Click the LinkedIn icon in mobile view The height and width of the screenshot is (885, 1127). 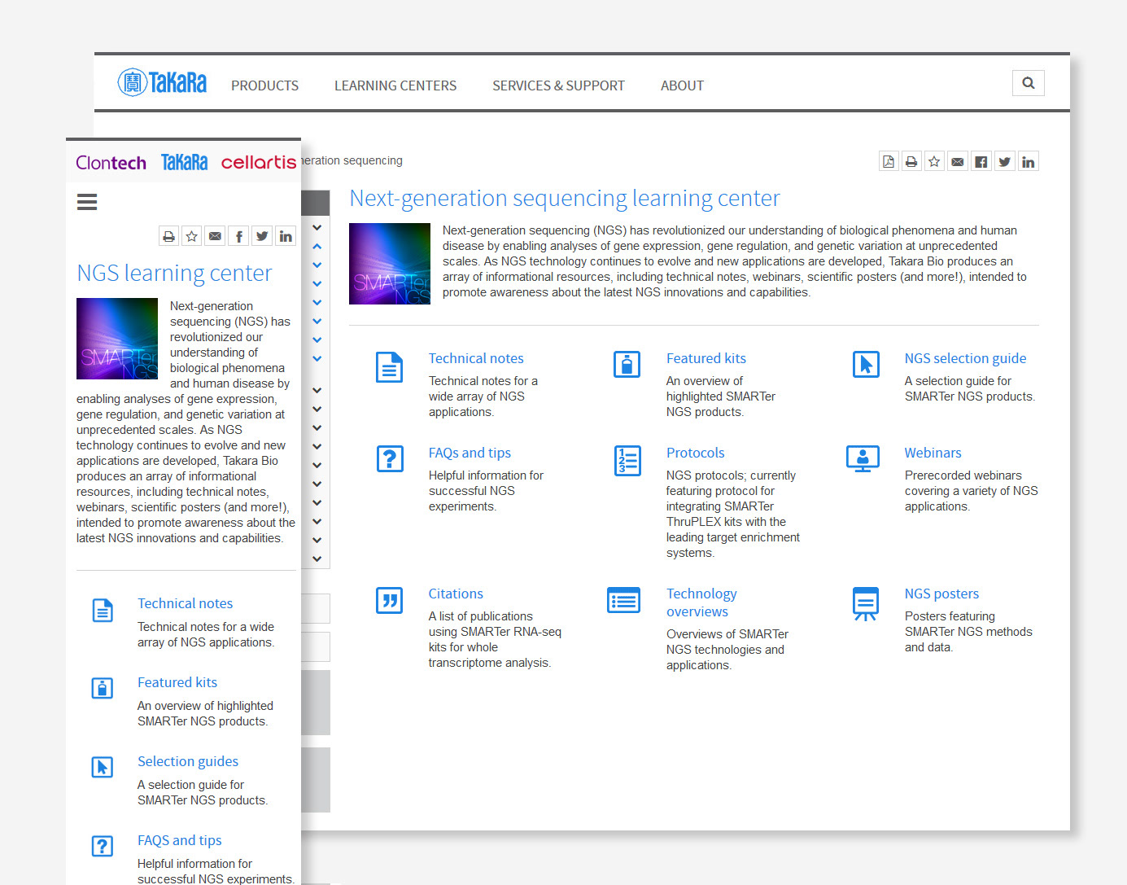[x=286, y=236]
